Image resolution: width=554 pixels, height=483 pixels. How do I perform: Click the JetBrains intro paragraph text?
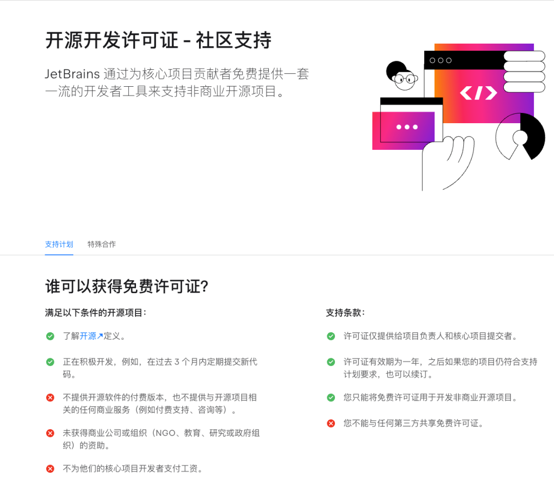pyautogui.click(x=177, y=83)
